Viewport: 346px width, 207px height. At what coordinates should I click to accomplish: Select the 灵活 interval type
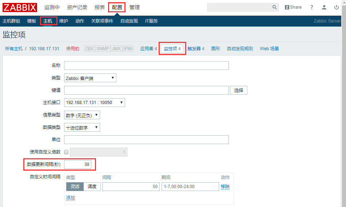[75, 187]
